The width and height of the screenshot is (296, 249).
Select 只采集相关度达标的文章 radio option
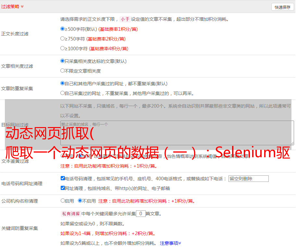pyautogui.click(x=63, y=61)
